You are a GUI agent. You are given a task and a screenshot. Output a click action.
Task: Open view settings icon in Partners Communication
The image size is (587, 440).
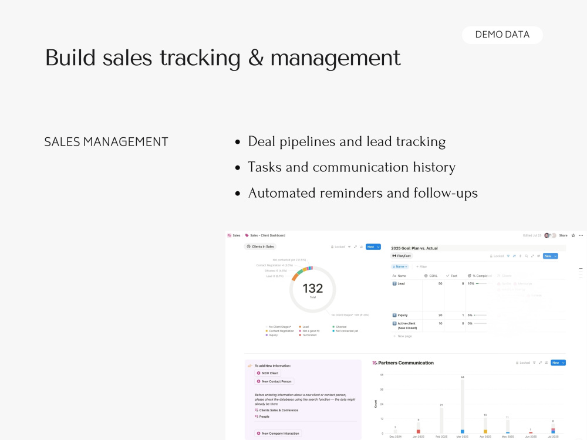546,363
